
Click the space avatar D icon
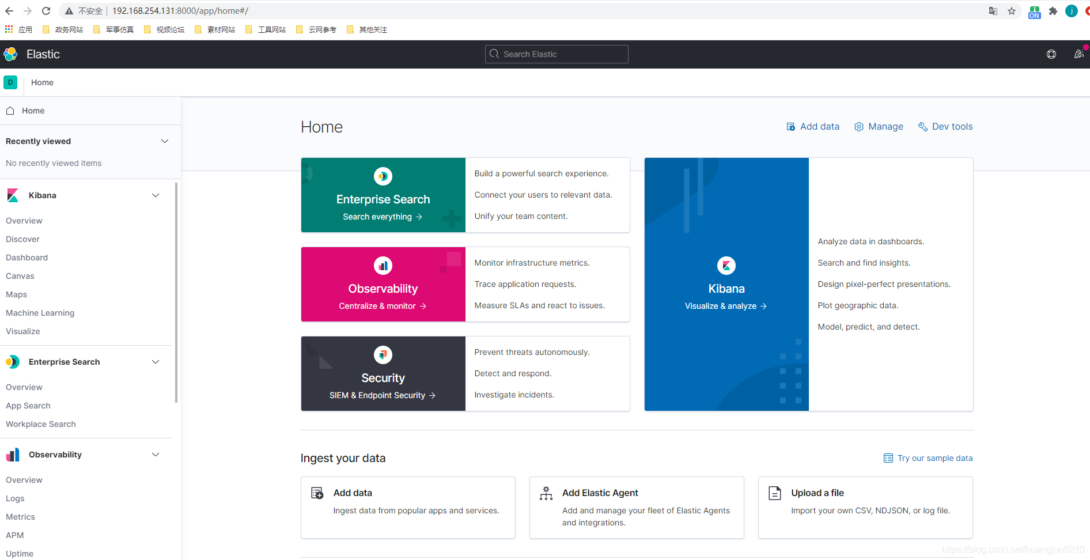(10, 82)
